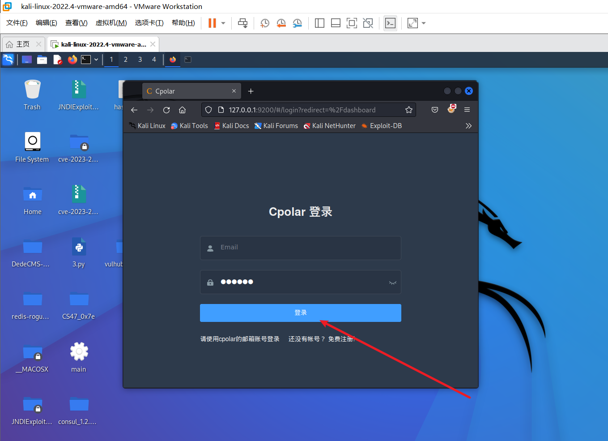
Task: Select the File System desktop icon
Action: [32, 147]
